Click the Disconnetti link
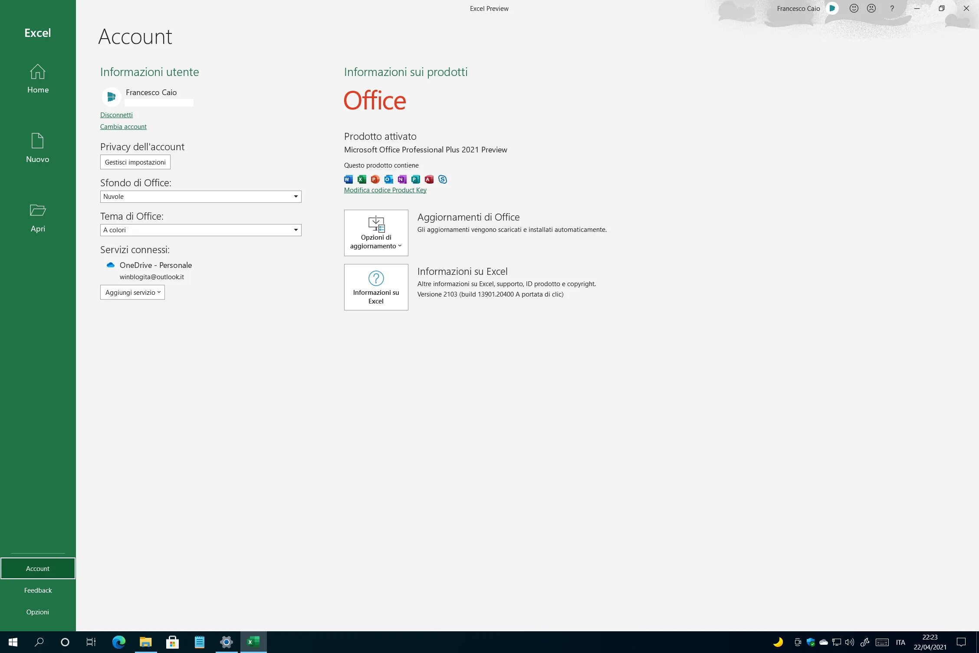 (117, 115)
